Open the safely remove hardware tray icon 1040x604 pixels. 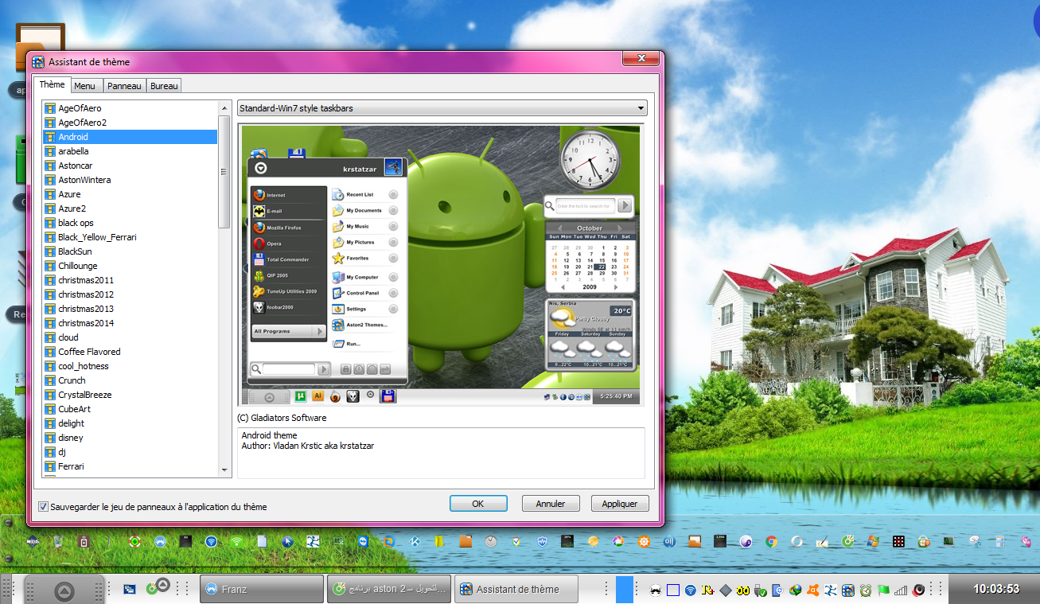click(760, 590)
